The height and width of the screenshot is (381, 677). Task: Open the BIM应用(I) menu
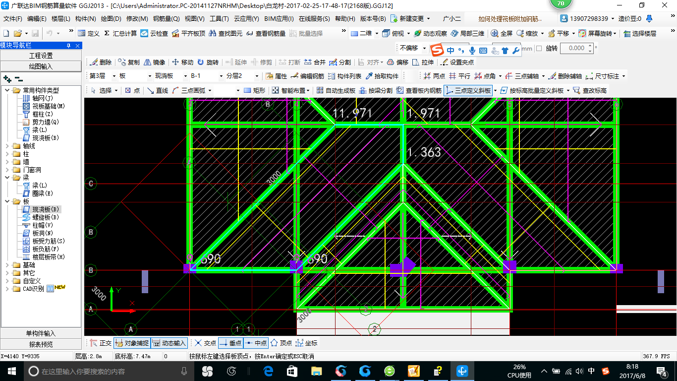point(279,19)
